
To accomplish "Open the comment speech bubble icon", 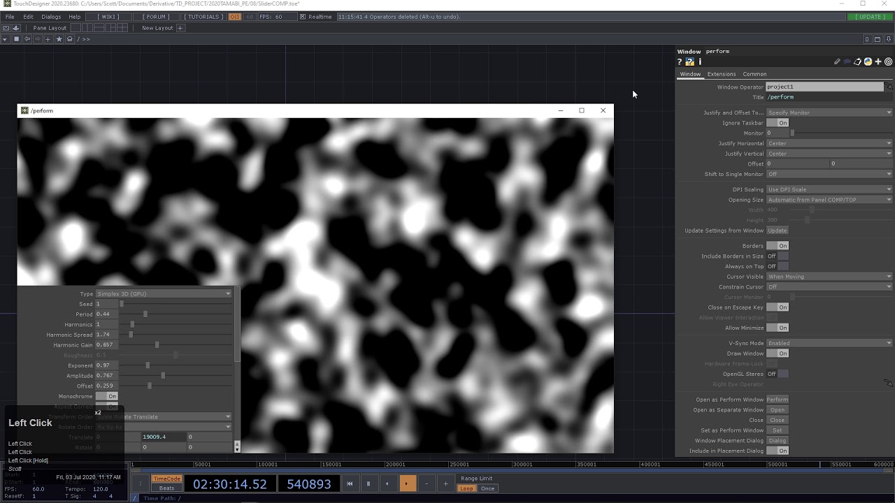I will pyautogui.click(x=847, y=61).
